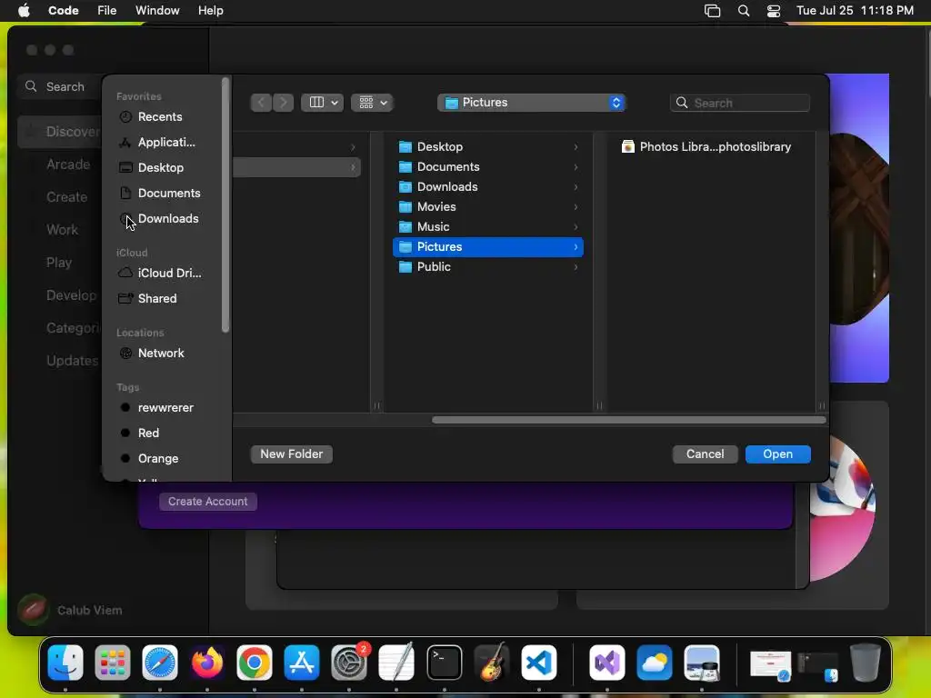Open Updates in App Store sidebar

[x=73, y=360]
